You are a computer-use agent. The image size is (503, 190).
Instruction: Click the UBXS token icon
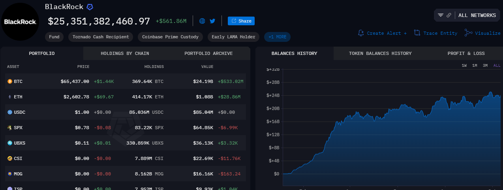pyautogui.click(x=10, y=143)
